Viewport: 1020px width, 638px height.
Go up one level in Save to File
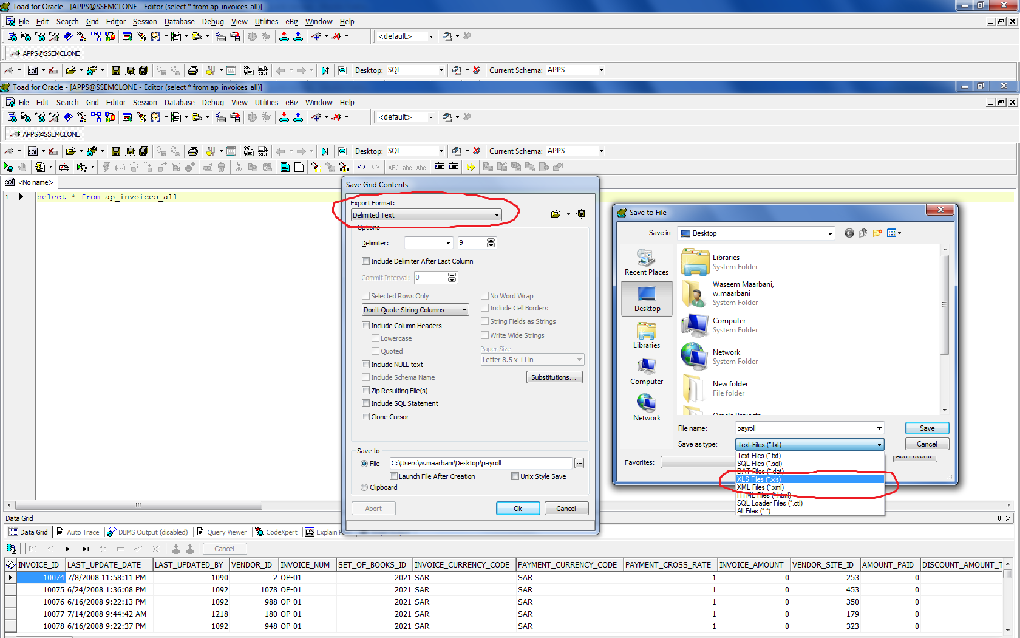[863, 233]
